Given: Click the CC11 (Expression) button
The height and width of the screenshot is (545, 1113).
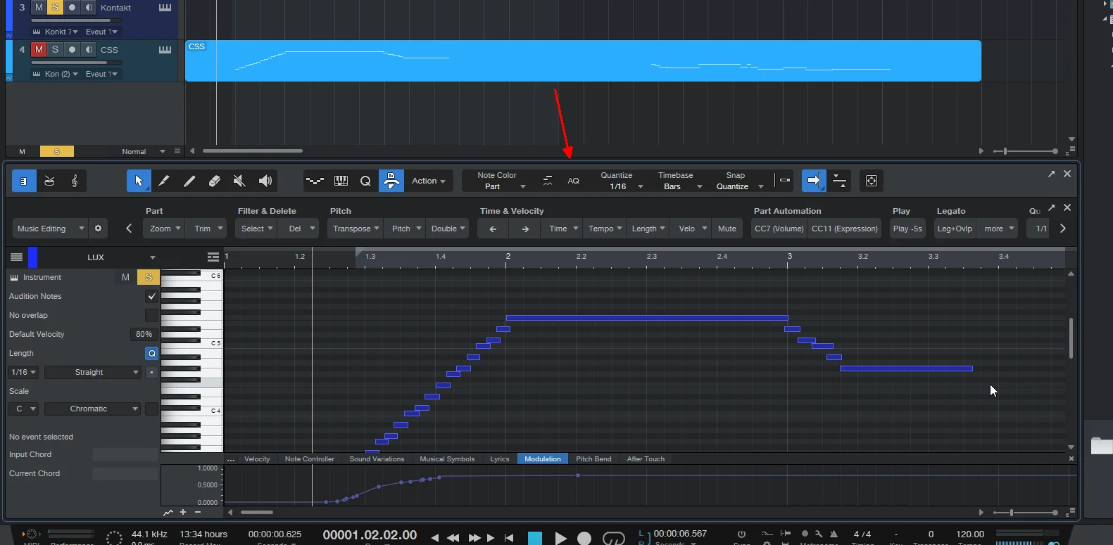Looking at the screenshot, I should [845, 229].
